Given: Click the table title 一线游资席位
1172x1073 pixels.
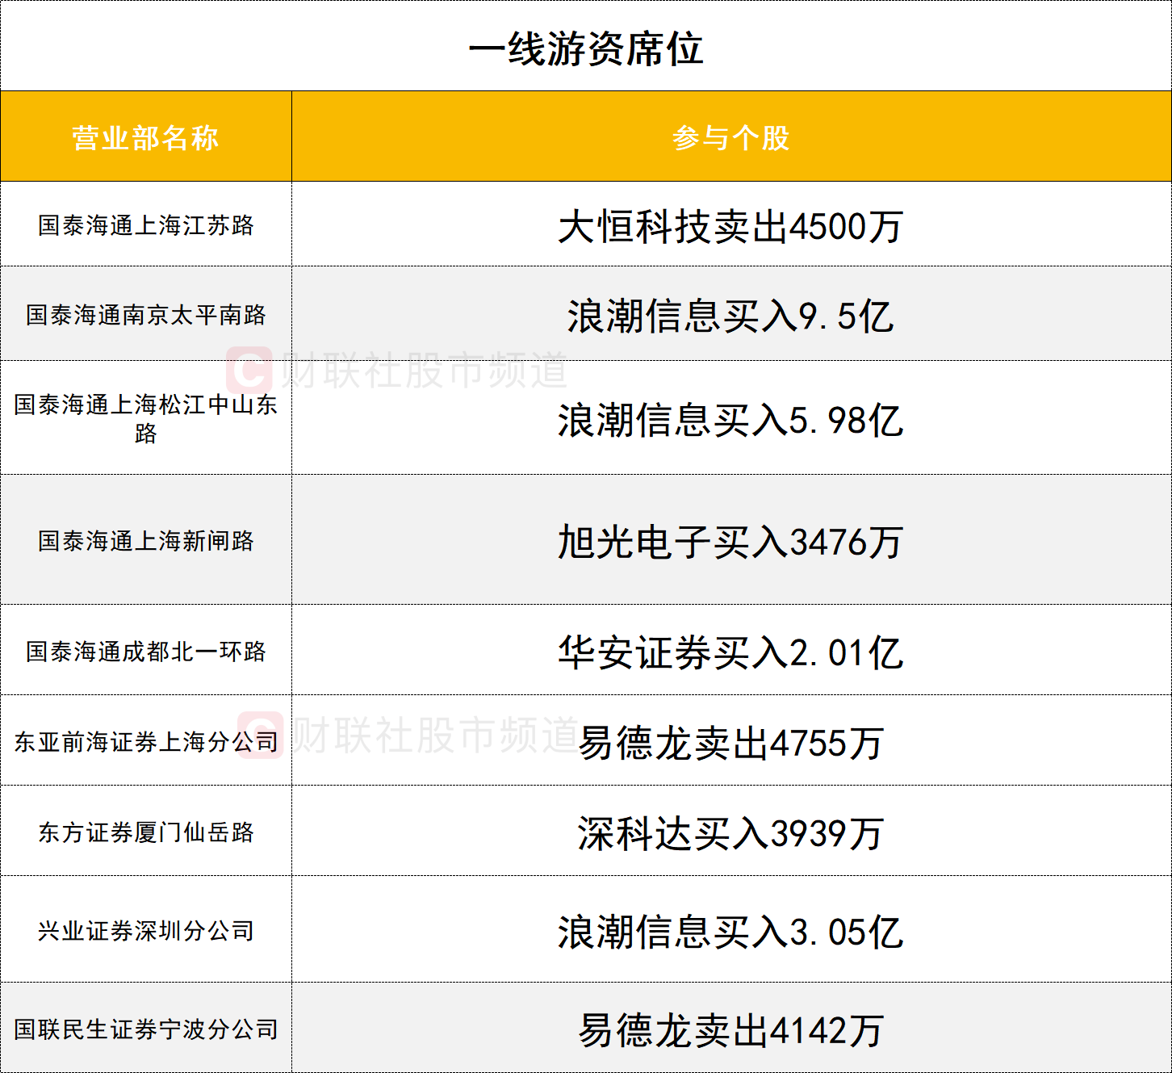Looking at the screenshot, I should 586,48.
